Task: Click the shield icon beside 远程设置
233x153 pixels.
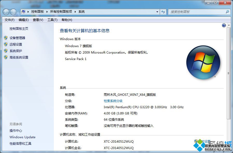Action: [6, 44]
